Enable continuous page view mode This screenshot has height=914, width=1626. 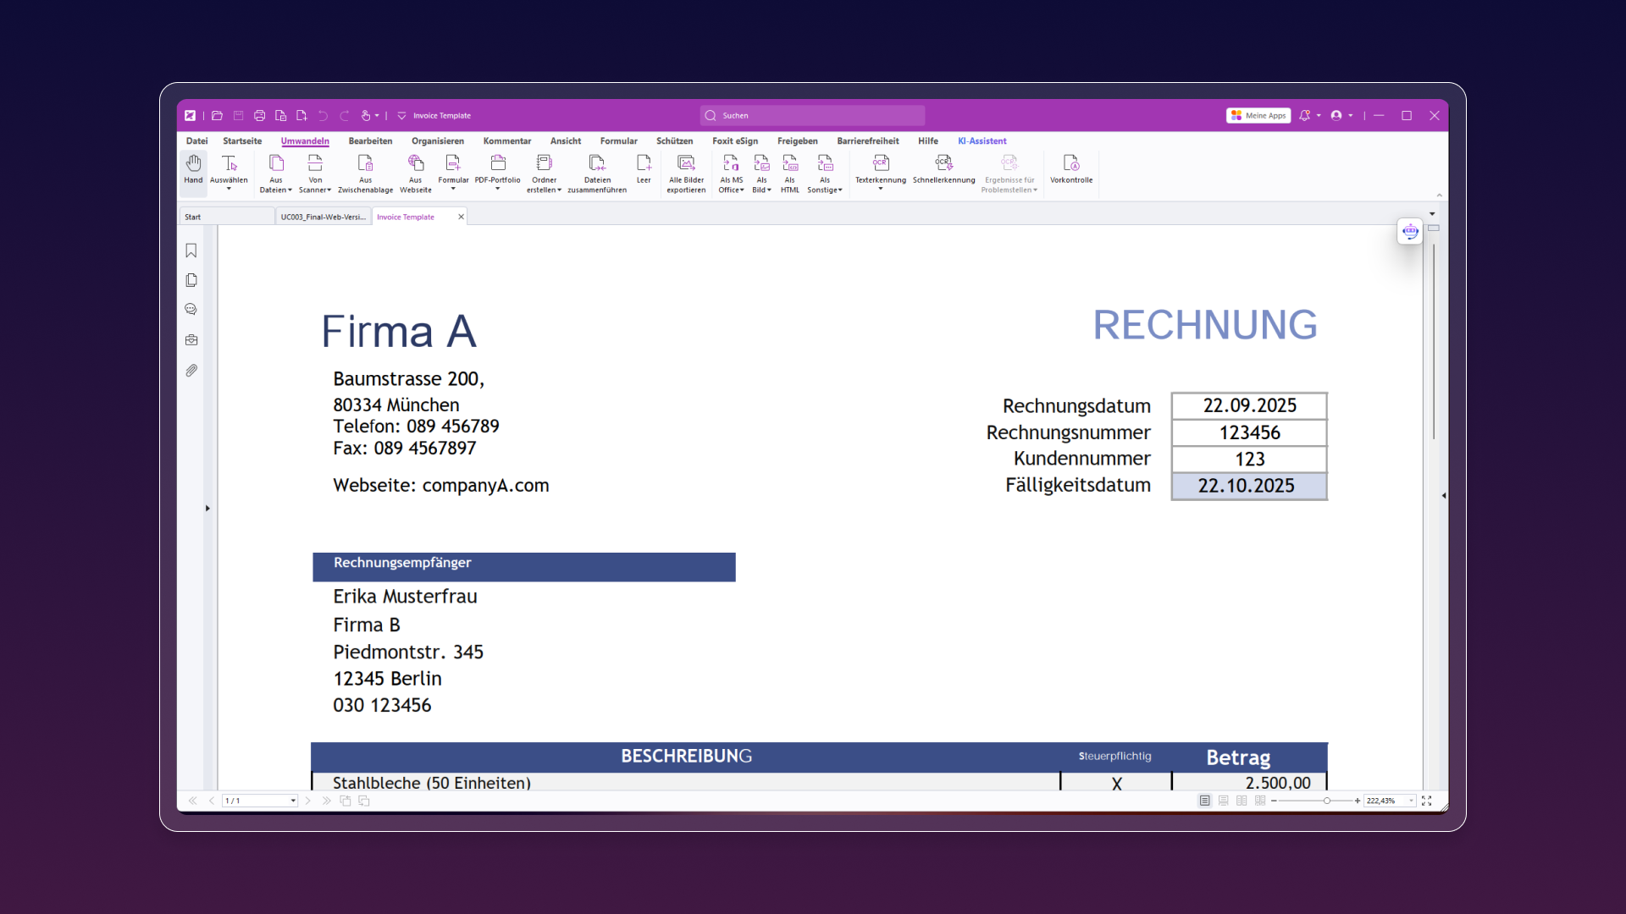pos(1223,801)
